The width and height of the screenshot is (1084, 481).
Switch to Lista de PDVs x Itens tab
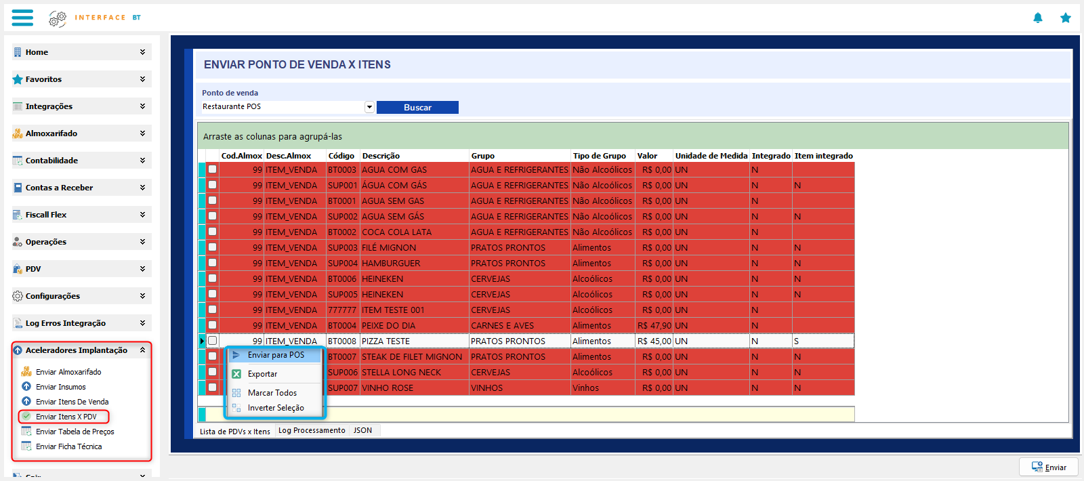[235, 431]
